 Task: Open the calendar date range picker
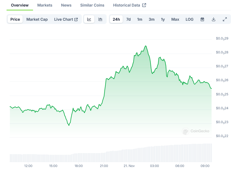[x=202, y=19]
